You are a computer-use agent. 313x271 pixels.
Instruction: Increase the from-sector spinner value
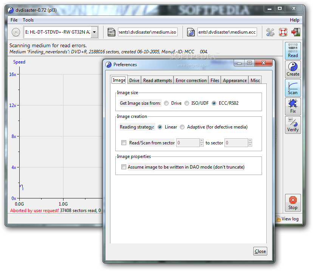click(x=202, y=141)
